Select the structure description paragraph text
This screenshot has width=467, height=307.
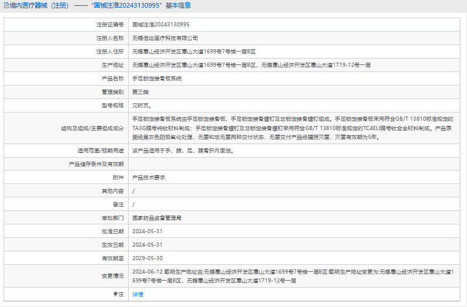click(293, 128)
